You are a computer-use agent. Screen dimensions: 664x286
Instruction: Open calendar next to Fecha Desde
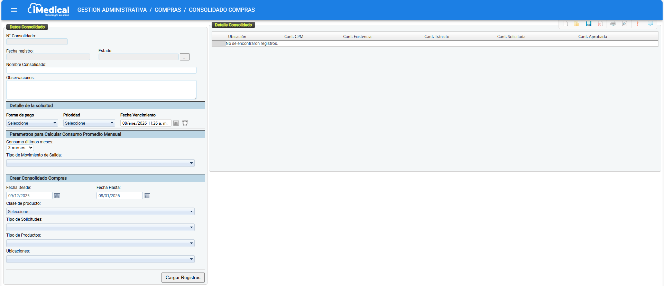[57, 196]
